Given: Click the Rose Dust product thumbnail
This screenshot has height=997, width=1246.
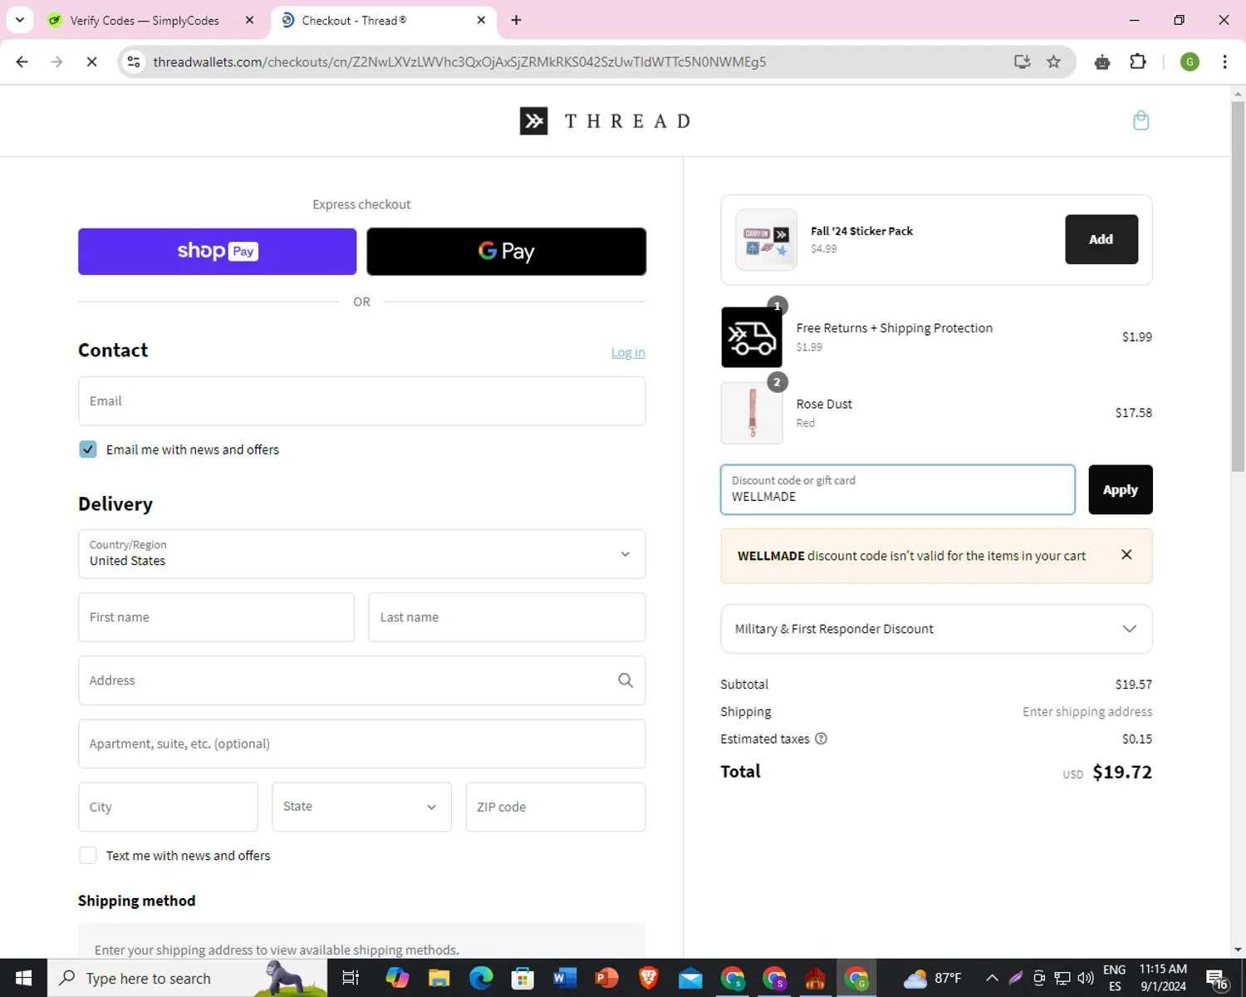Looking at the screenshot, I should (x=752, y=413).
